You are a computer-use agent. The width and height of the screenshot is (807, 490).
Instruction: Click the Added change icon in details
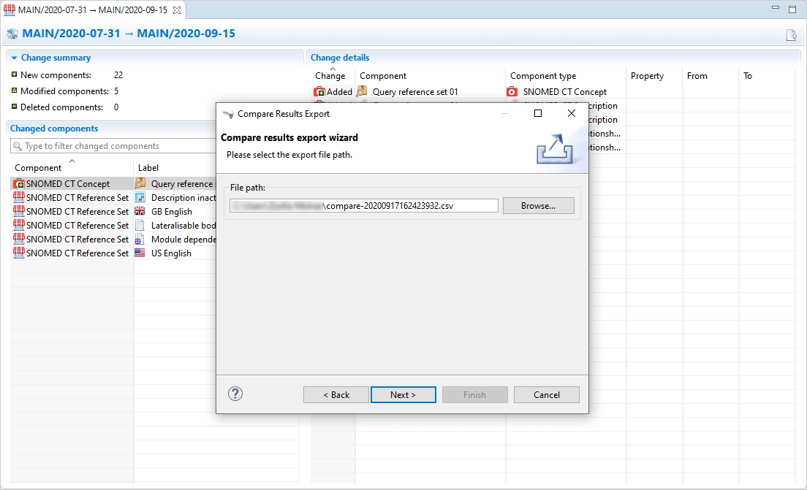coord(319,92)
